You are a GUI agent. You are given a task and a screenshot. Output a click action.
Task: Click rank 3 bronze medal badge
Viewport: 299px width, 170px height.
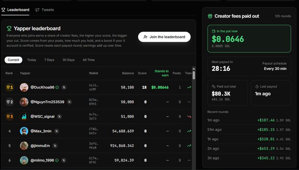[x=10, y=116]
